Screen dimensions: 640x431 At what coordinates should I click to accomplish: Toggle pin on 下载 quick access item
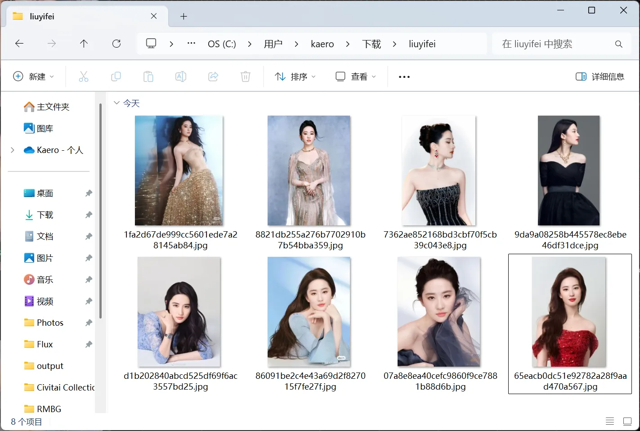(89, 215)
